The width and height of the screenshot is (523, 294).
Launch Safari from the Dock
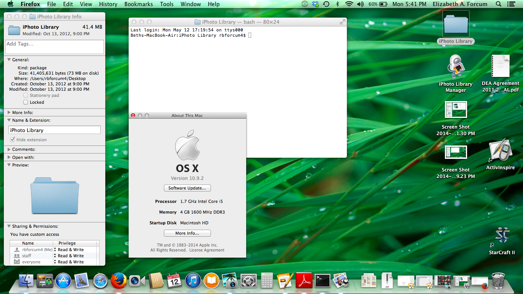pos(100,281)
